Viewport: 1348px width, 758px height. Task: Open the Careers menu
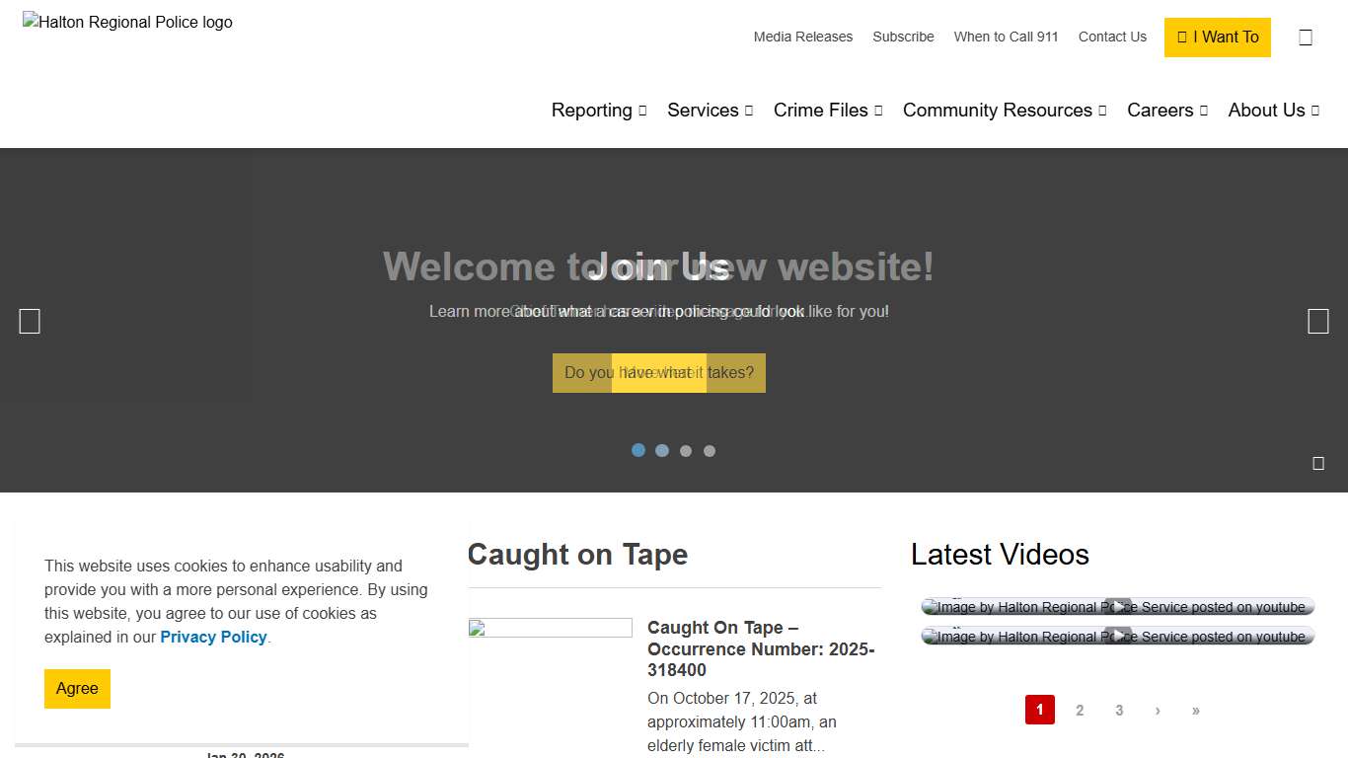pyautogui.click(x=1166, y=111)
